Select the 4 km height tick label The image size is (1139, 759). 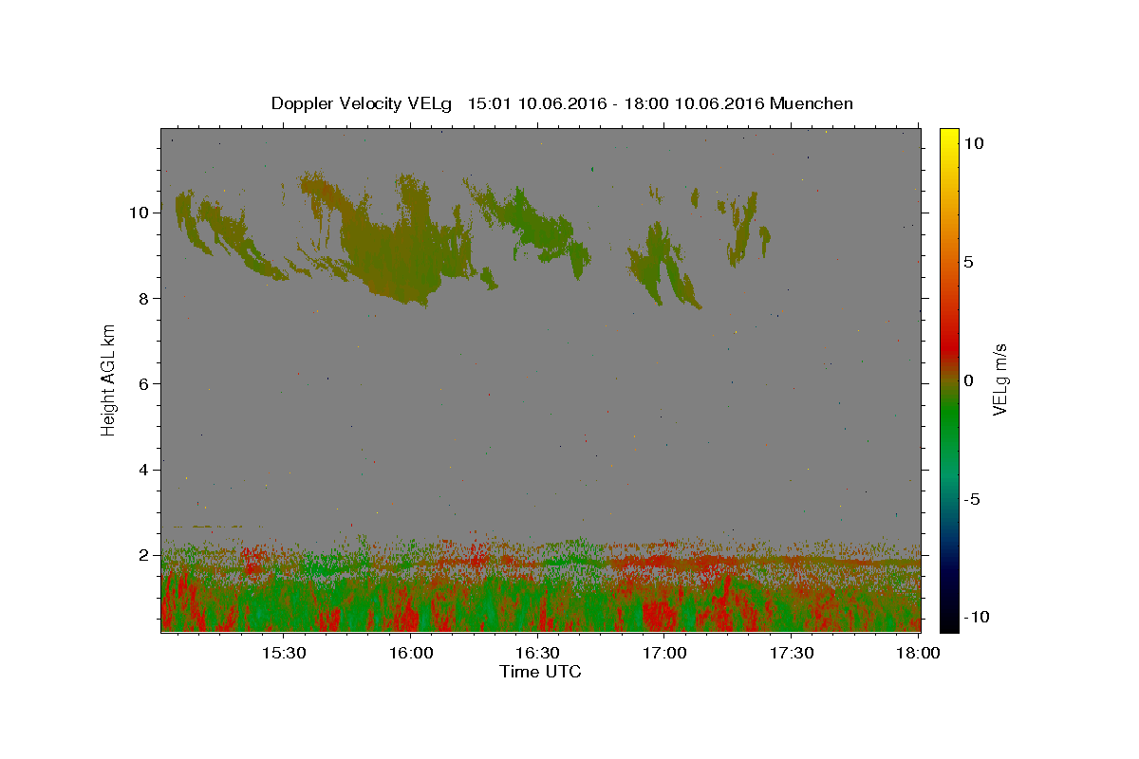coord(143,470)
